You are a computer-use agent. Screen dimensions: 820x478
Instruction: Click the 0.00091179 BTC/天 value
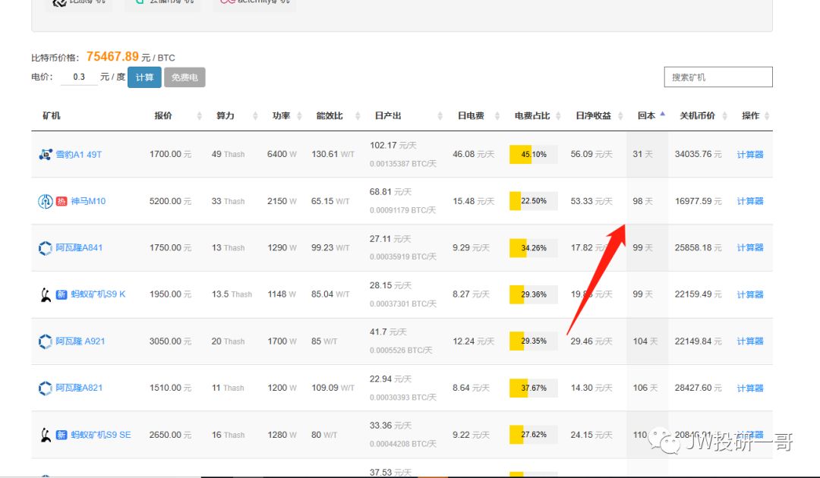[x=402, y=210]
